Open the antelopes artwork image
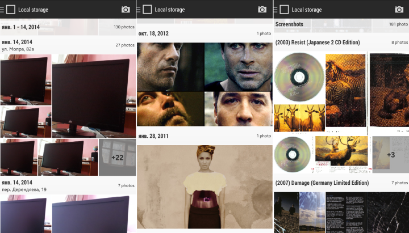This screenshot has width=409, height=233. click(299, 118)
